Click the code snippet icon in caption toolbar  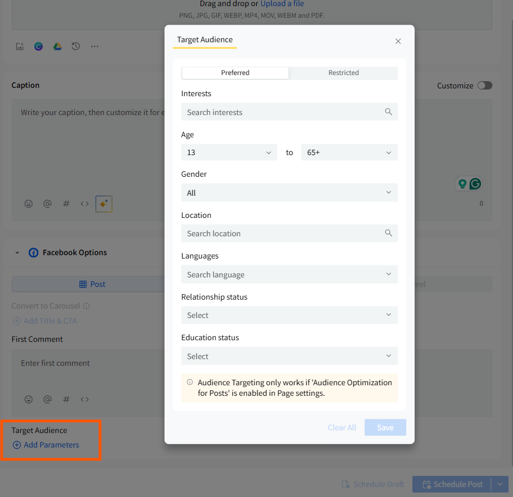84,204
